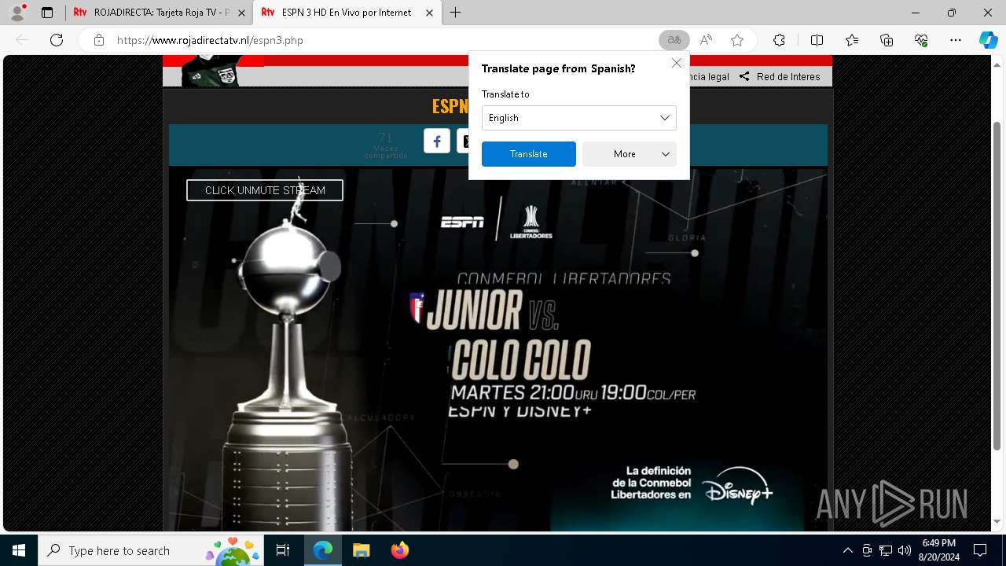Click the taskbar search box
This screenshot has height=566, width=1006.
point(151,550)
